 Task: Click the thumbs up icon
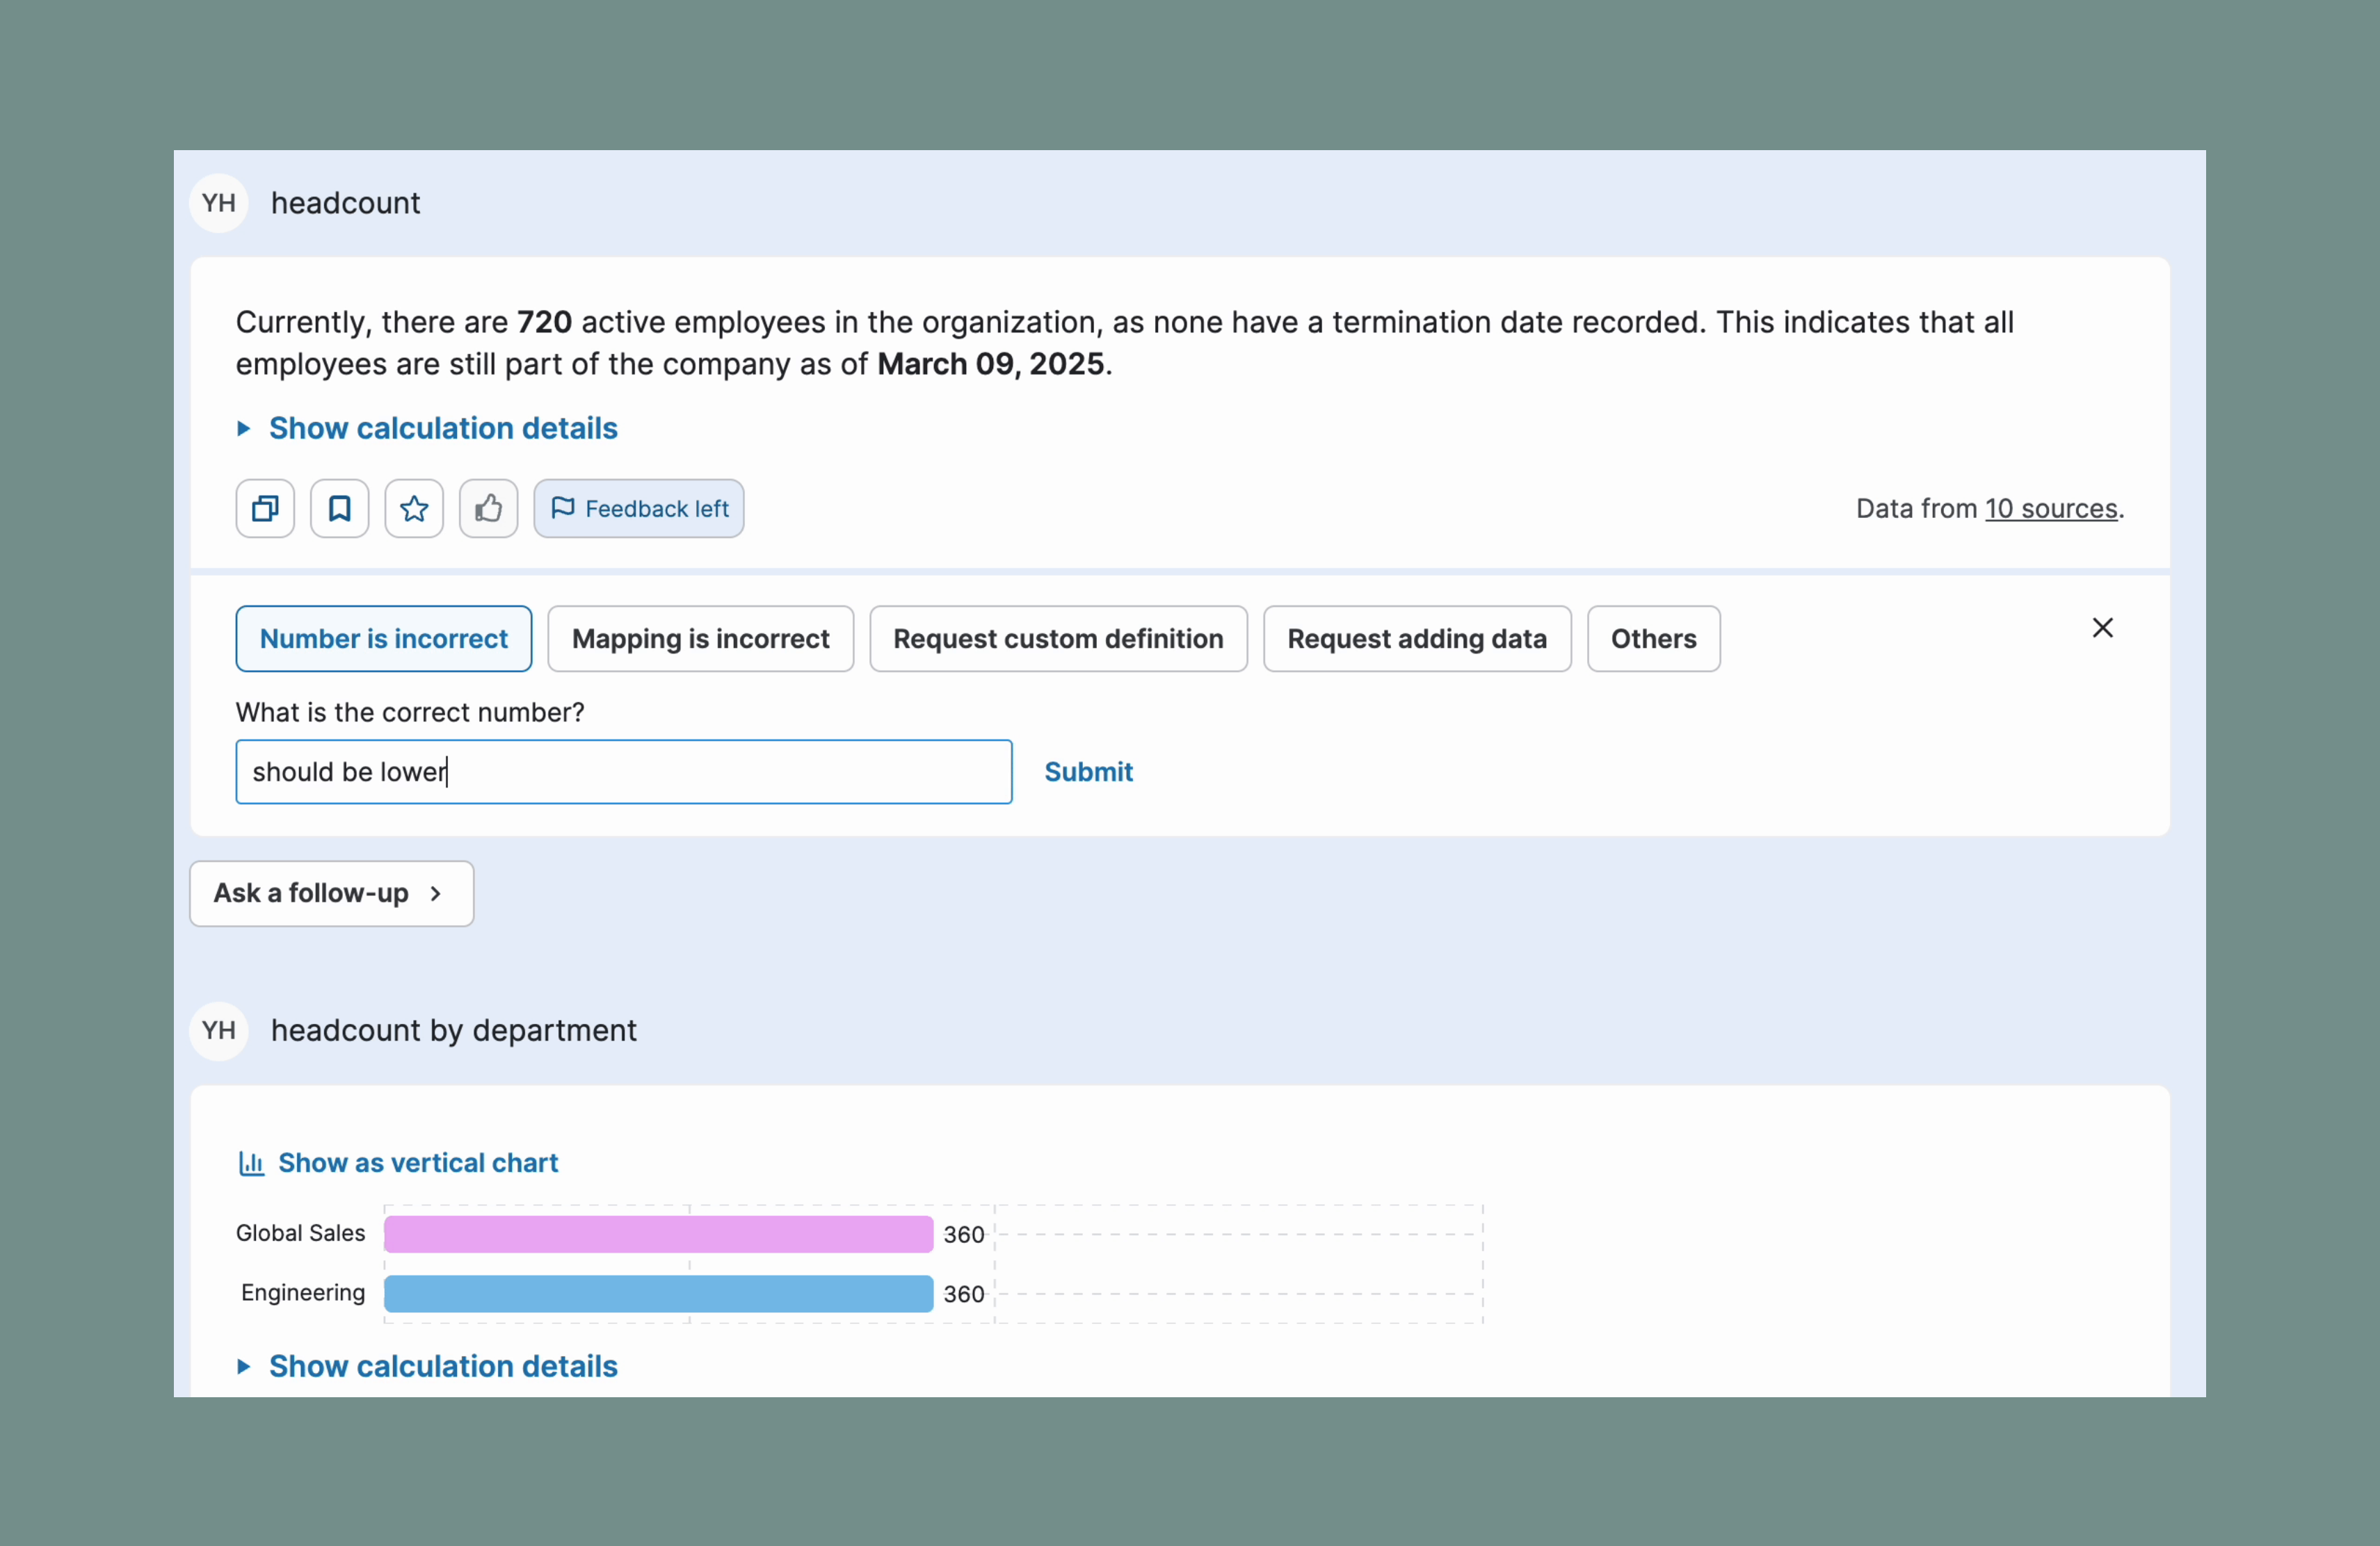[488, 509]
